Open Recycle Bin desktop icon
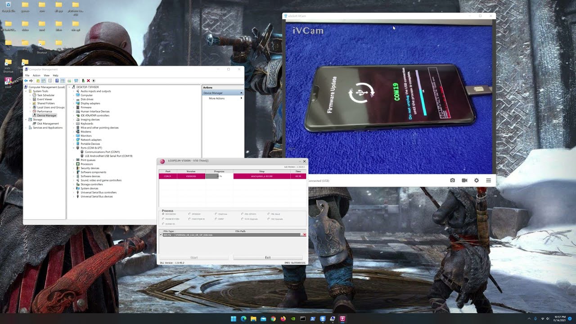This screenshot has height=324, width=576. point(8,7)
